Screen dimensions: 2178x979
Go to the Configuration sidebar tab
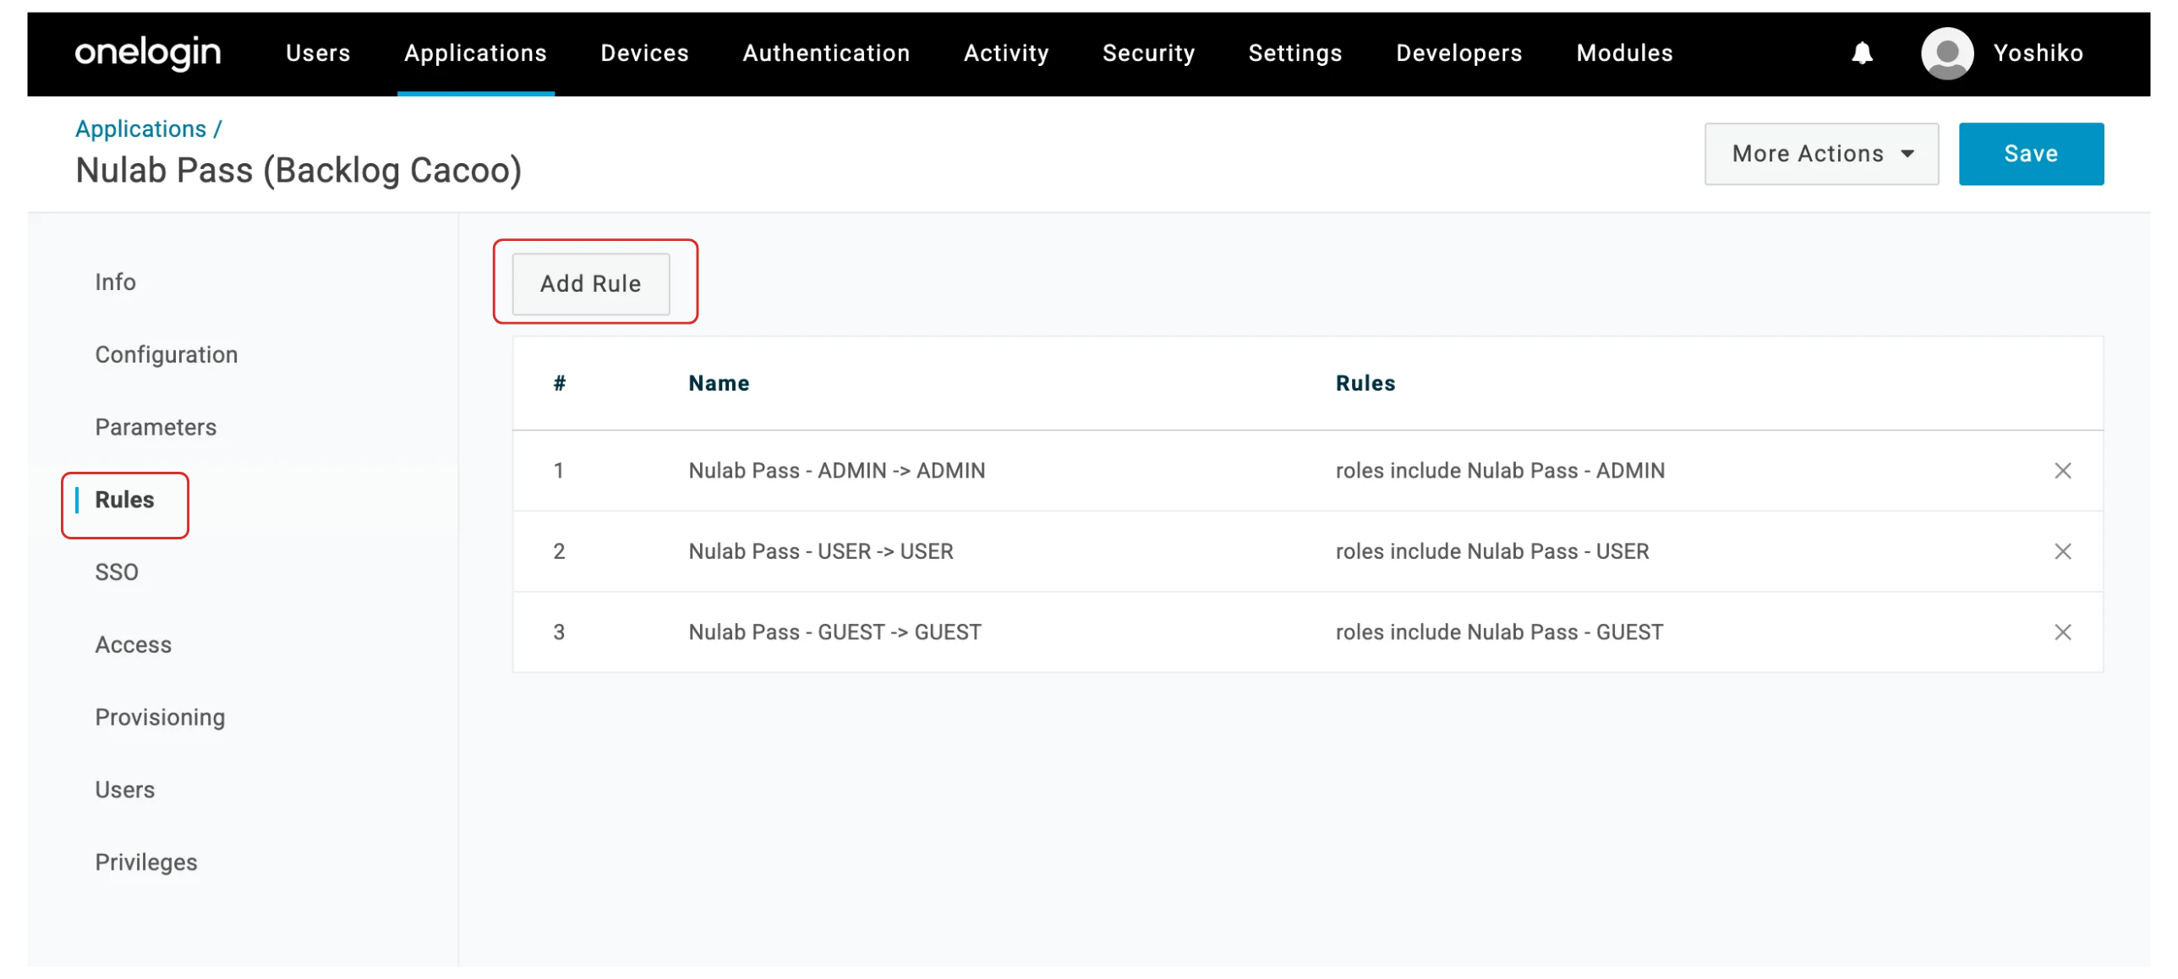click(166, 354)
